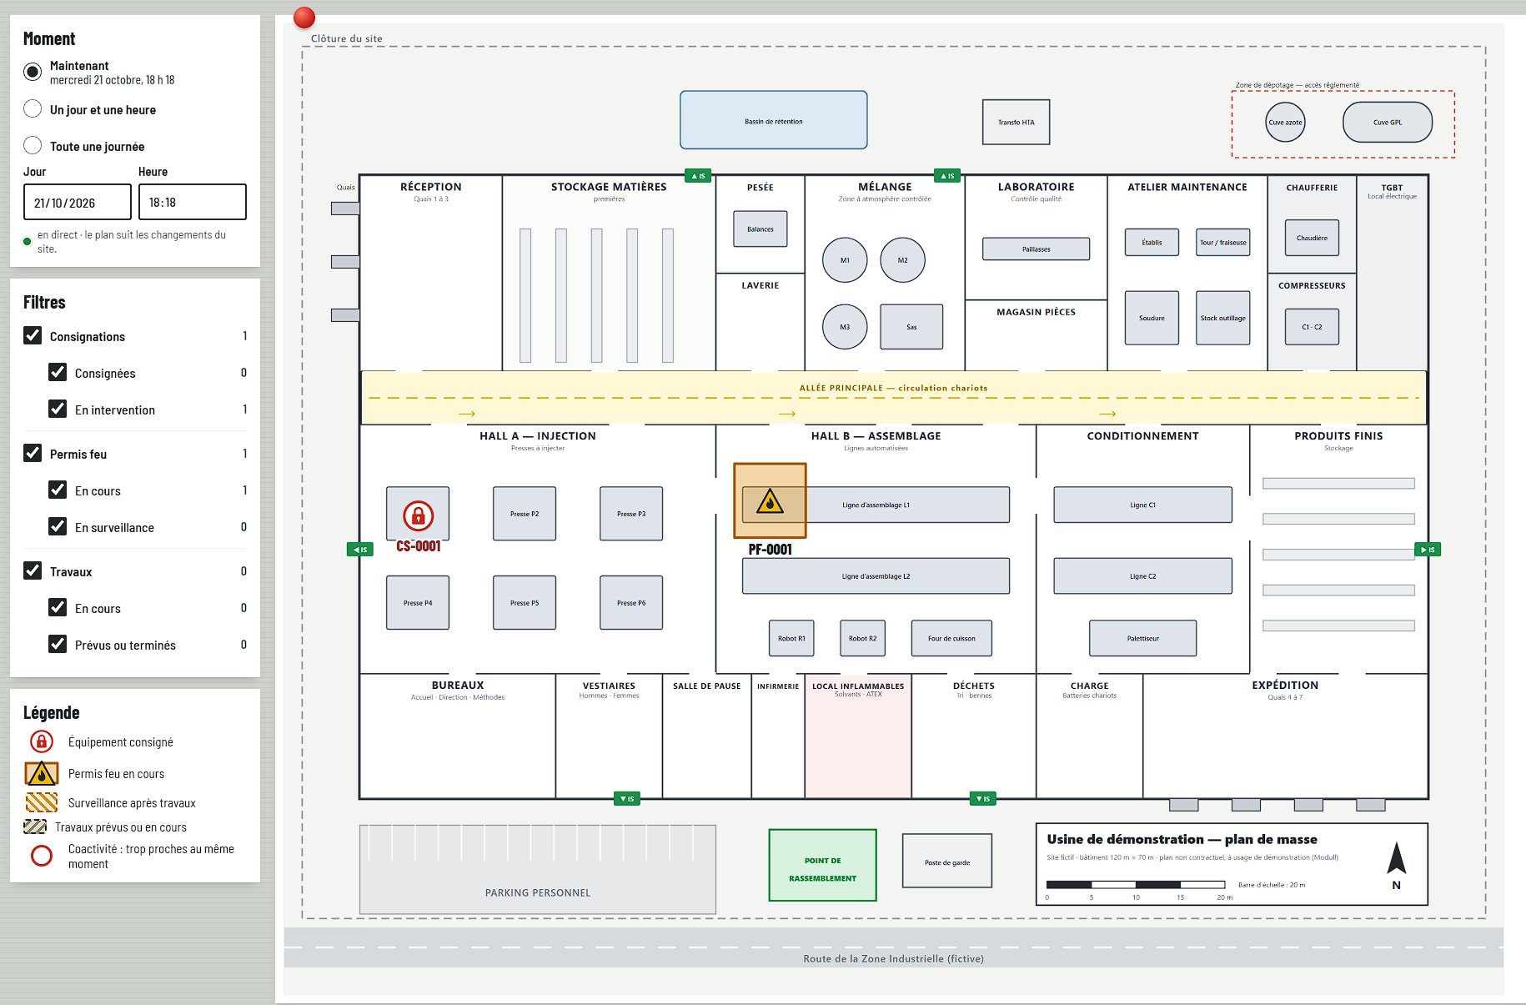
Task: Select the Palettiseur machine
Action: coord(1143,638)
